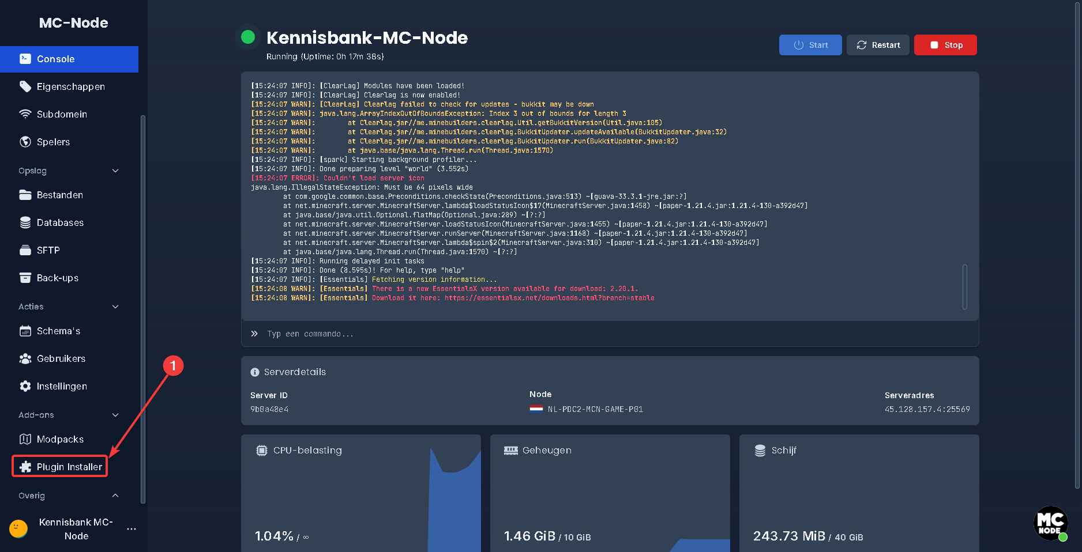The image size is (1082, 552).
Task: Click the Schijf disk icon
Action: pos(760,451)
